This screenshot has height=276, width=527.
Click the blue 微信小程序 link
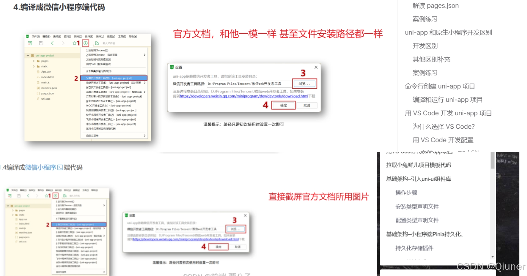coord(41,168)
